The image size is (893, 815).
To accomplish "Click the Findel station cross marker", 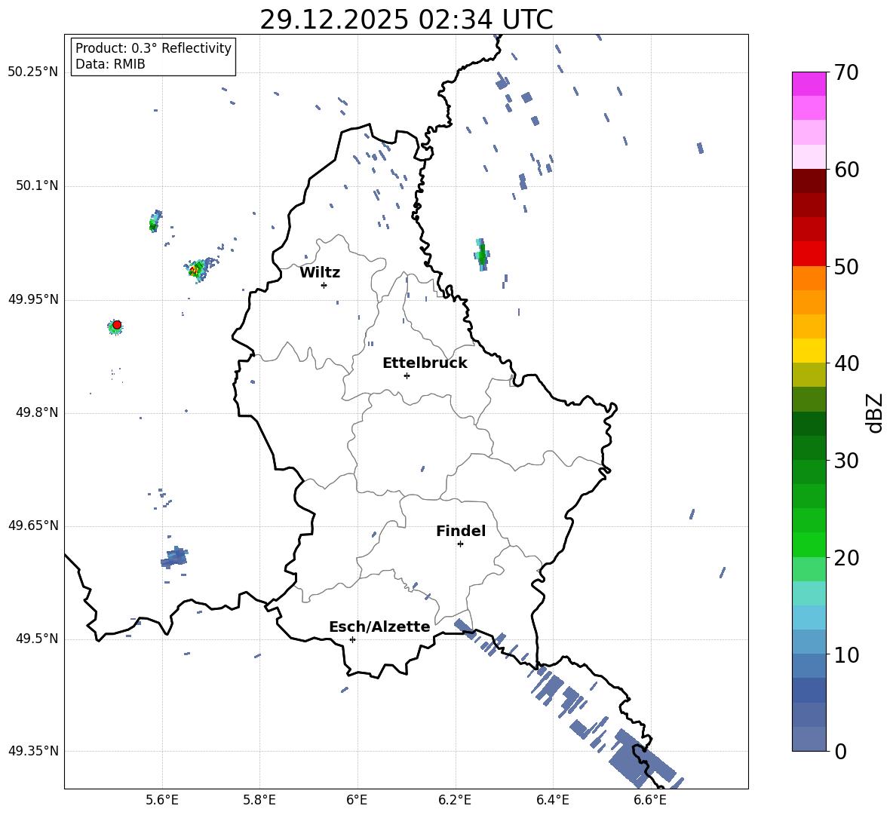I will [460, 544].
